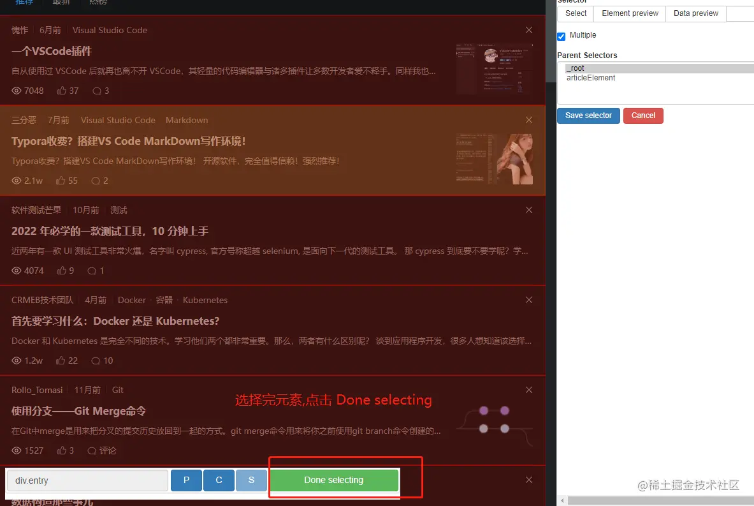Open comments on 一个VSCode插件 article
This screenshot has width=754, height=506.
pos(101,91)
